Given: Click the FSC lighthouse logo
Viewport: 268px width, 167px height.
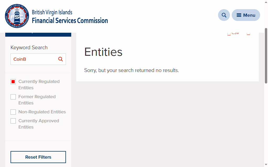Looking at the screenshot, I should tap(17, 16).
